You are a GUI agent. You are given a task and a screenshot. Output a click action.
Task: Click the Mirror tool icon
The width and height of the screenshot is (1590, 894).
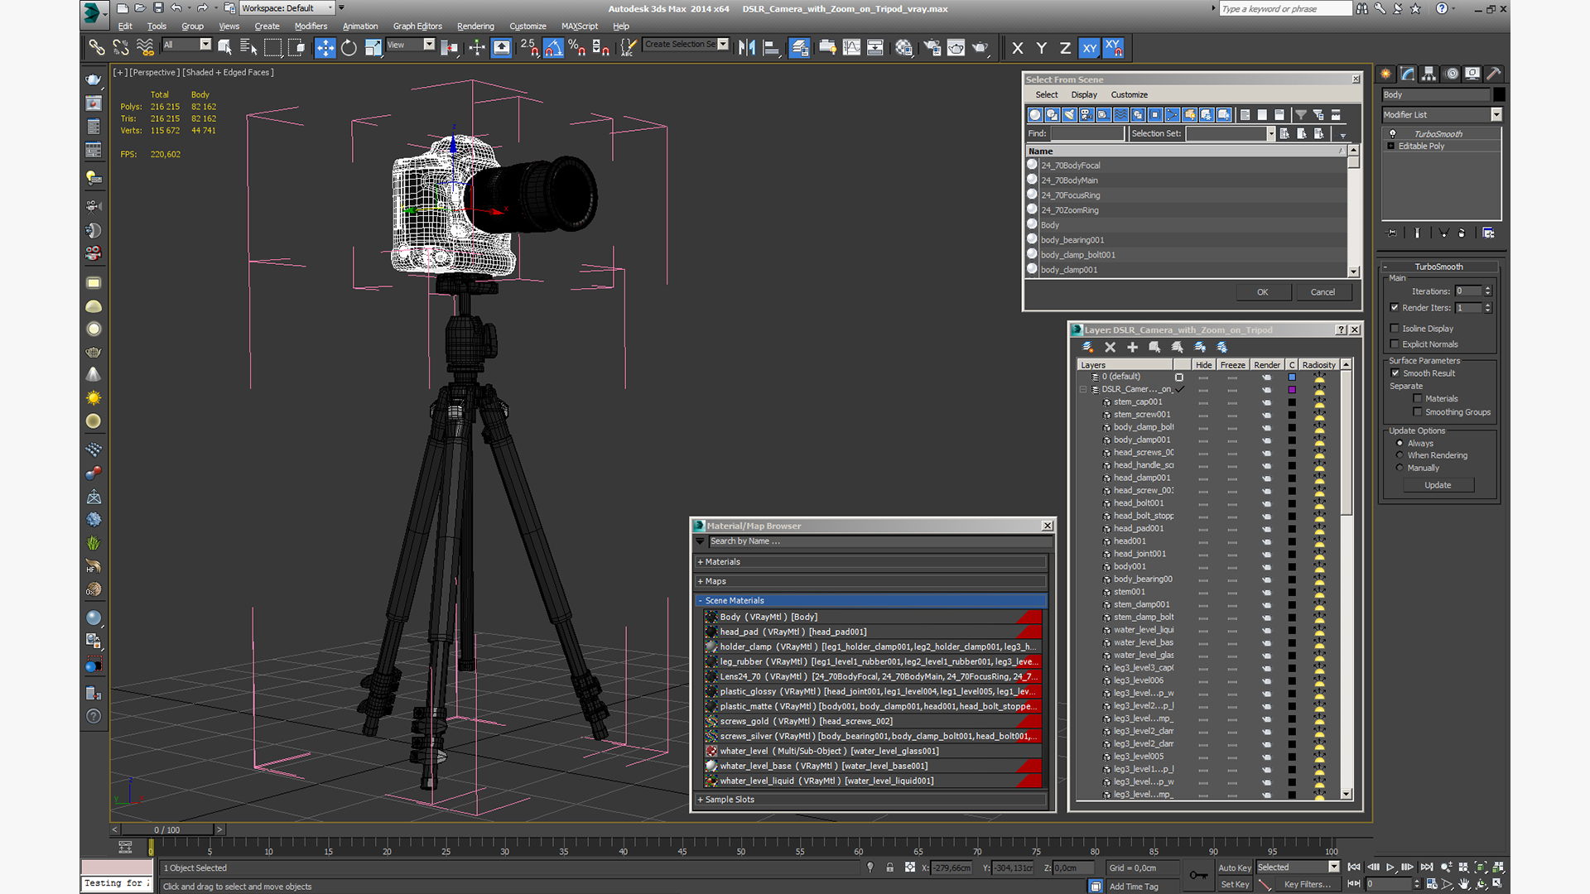pyautogui.click(x=747, y=47)
